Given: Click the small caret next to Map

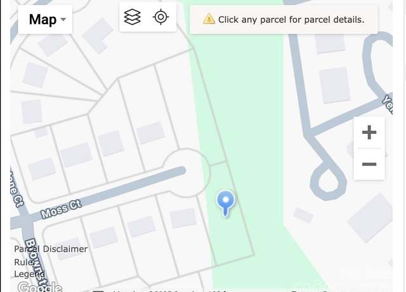Looking at the screenshot, I should pos(63,20).
